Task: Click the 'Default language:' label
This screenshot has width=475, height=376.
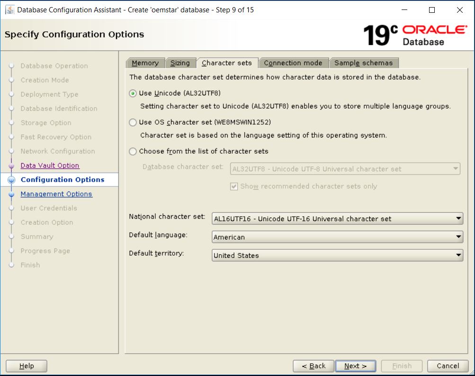Action: click(158, 235)
